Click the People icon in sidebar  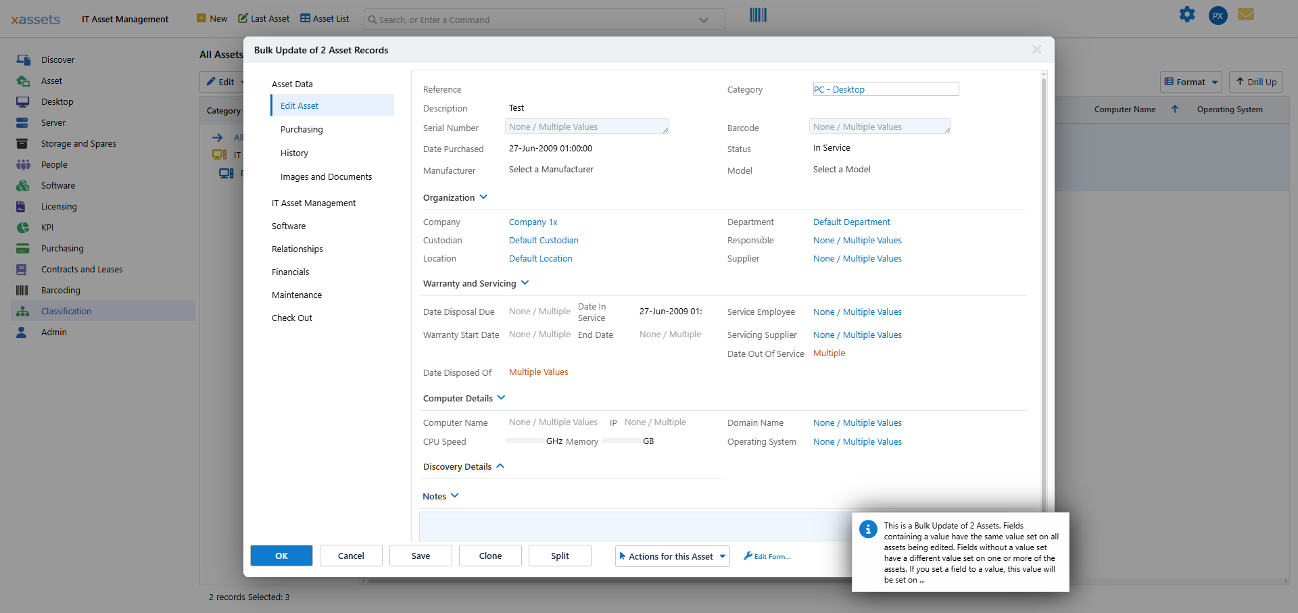pyautogui.click(x=23, y=164)
